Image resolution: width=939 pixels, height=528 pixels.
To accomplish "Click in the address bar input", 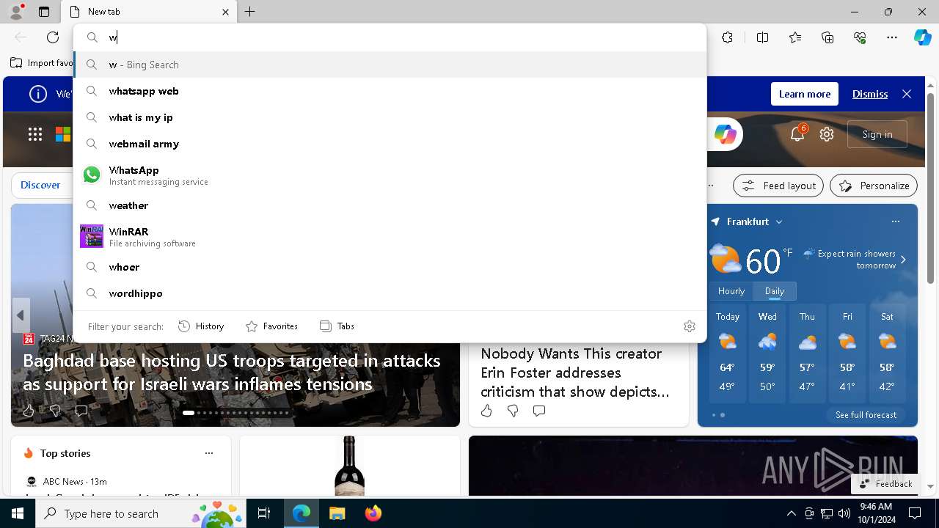I will (x=390, y=37).
